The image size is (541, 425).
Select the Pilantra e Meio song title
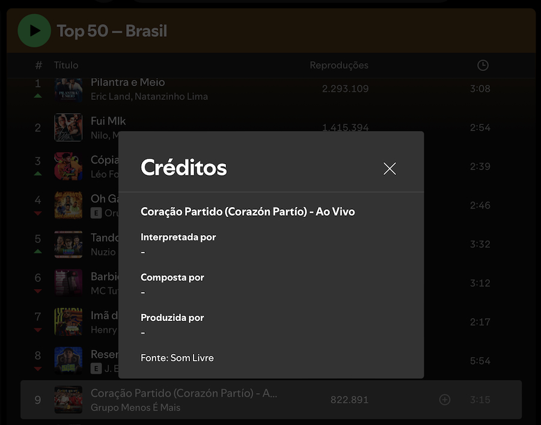click(x=127, y=82)
